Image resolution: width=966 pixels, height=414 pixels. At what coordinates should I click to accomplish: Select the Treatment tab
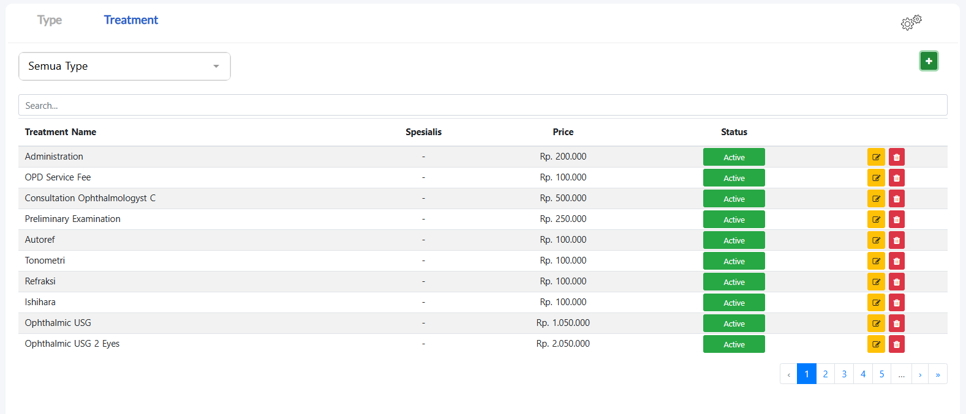(130, 20)
